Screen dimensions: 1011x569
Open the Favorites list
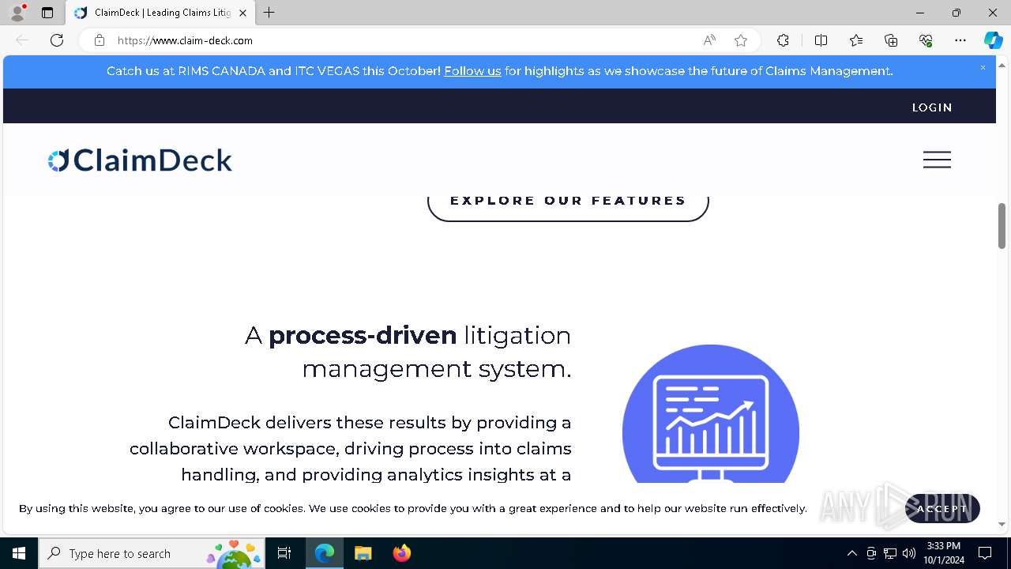856,40
